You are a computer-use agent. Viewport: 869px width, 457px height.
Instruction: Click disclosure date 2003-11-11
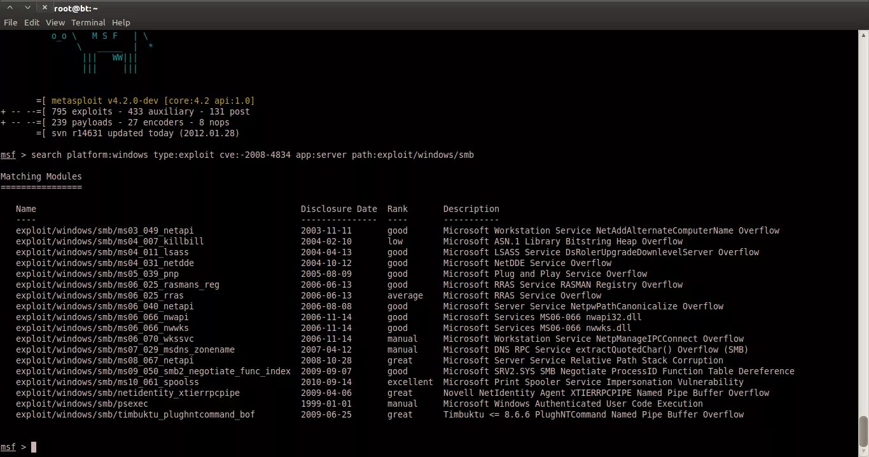click(326, 230)
